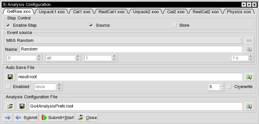259x124 pixels.
Task: Select the Physics xoo tab
Action: point(239,12)
